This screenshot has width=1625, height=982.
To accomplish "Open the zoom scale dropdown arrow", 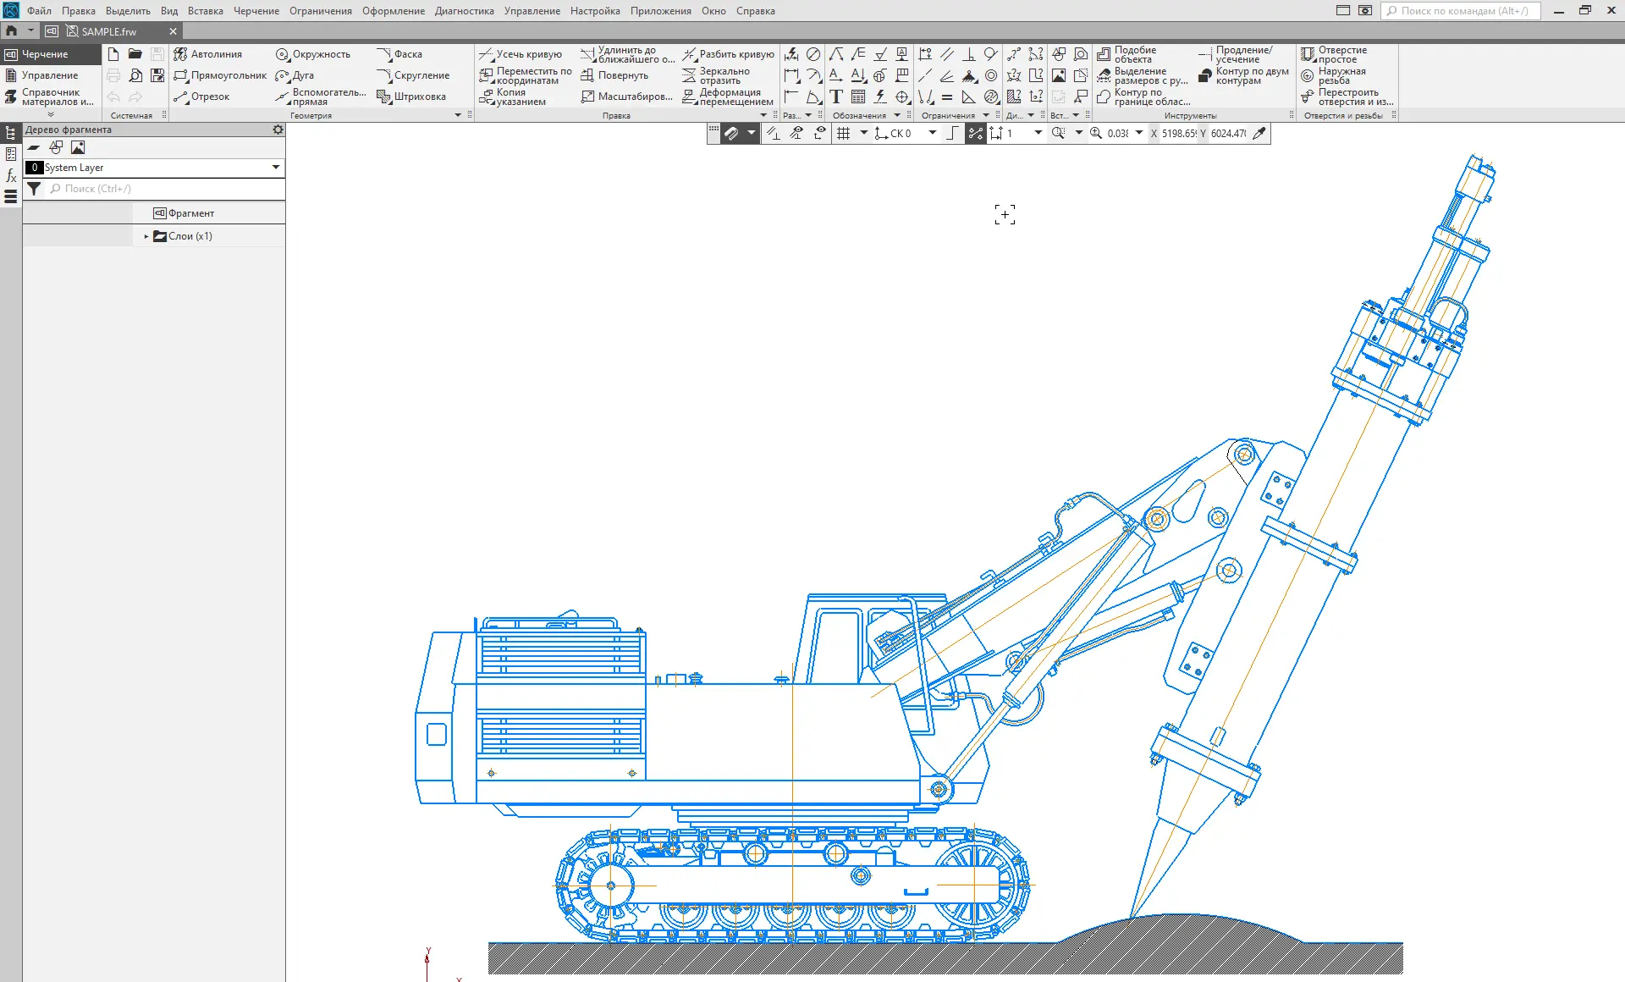I will pos(1139,133).
